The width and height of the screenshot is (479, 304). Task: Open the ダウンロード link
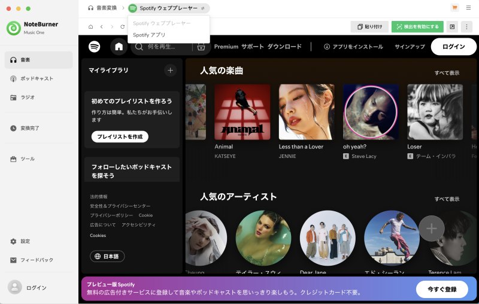[x=284, y=47]
